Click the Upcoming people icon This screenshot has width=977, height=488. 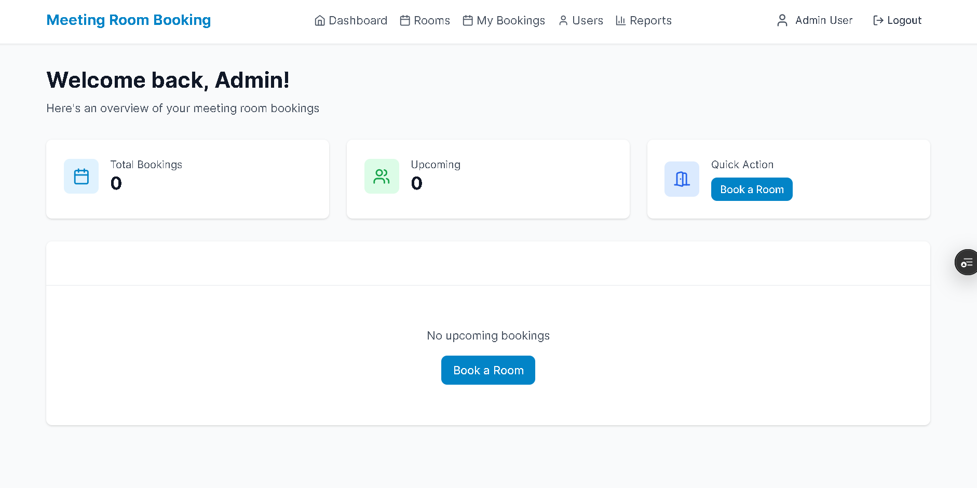point(382,177)
